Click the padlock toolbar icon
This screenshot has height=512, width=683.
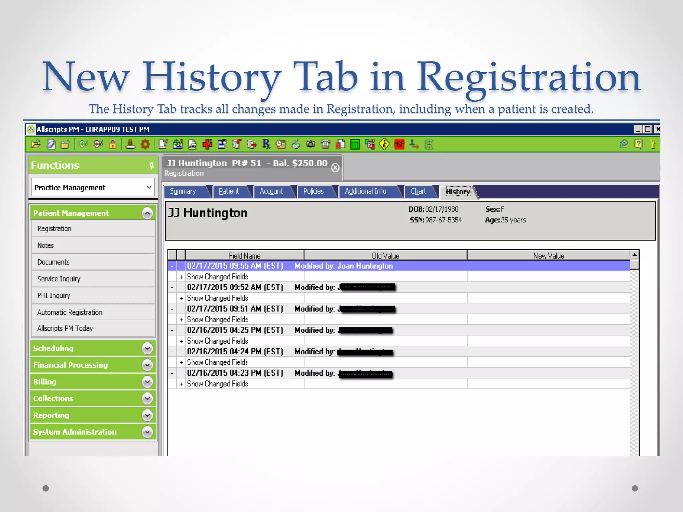click(113, 144)
